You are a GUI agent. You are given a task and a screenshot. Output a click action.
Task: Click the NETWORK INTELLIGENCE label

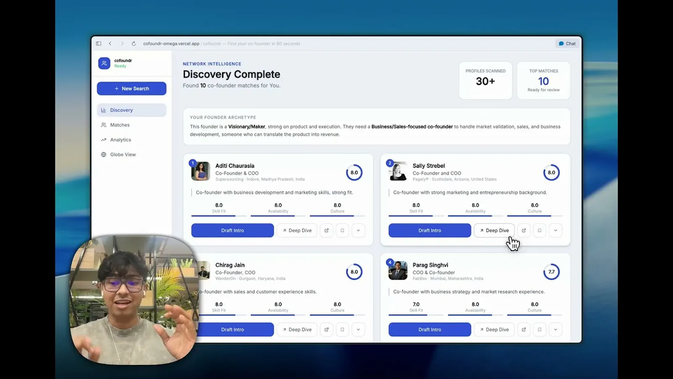tap(212, 64)
